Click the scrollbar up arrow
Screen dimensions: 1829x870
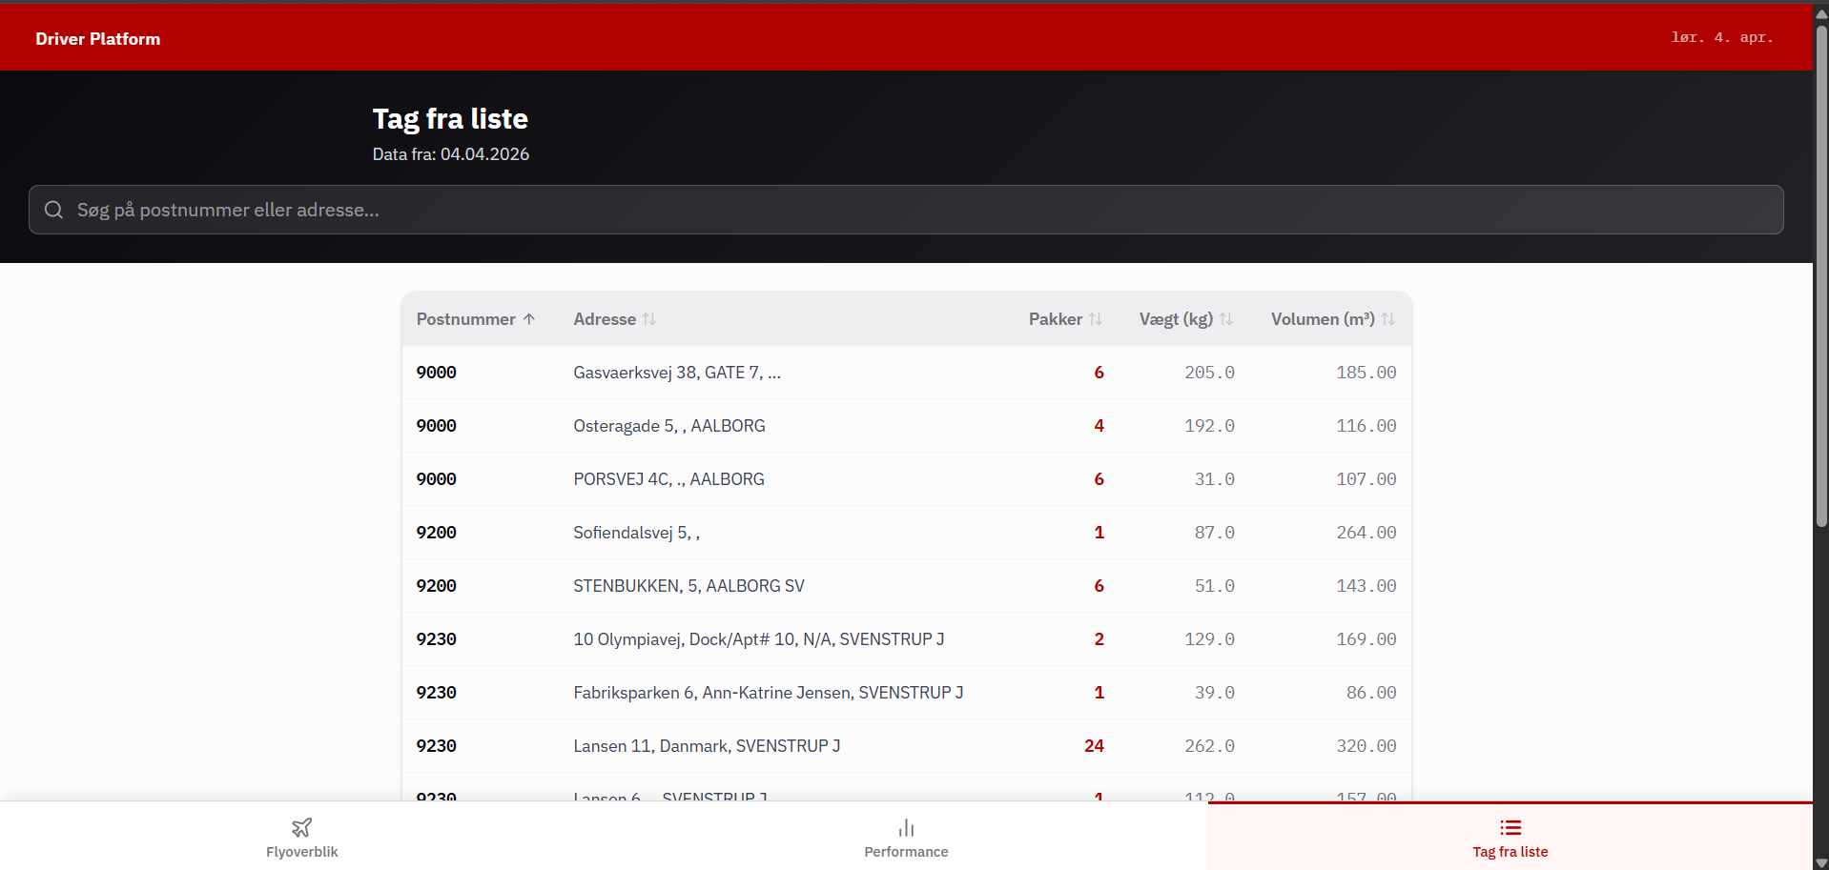click(1821, 13)
